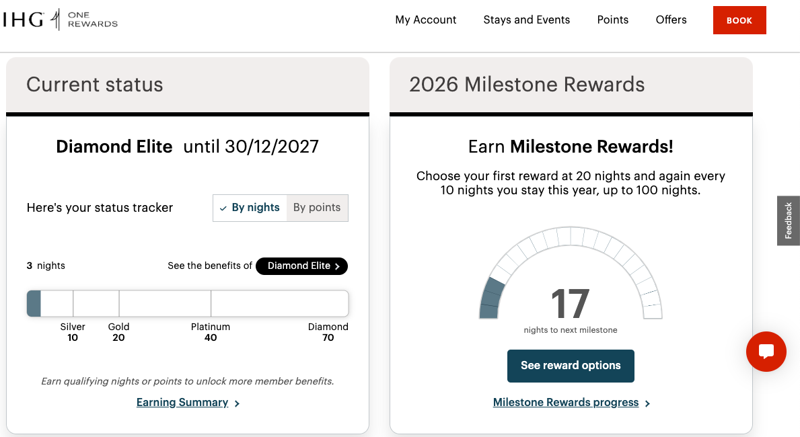800x437 pixels.
Task: Open the My Account menu
Action: [x=425, y=20]
